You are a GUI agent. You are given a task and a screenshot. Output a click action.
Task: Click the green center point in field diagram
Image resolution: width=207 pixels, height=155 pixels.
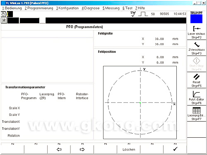coord(140,103)
